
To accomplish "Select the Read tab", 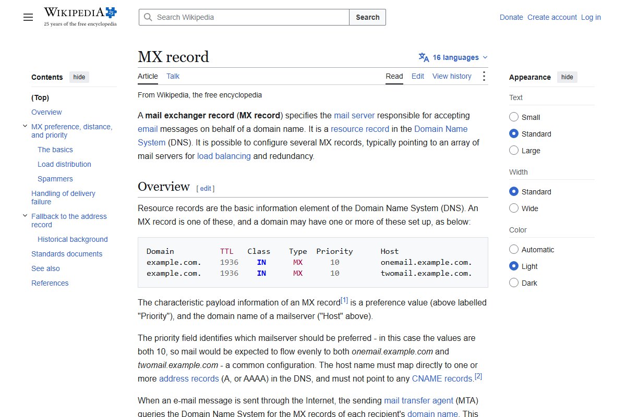I will (x=394, y=76).
